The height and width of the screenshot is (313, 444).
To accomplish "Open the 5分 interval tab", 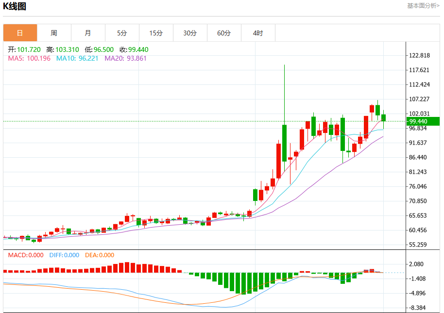I will coord(122,33).
